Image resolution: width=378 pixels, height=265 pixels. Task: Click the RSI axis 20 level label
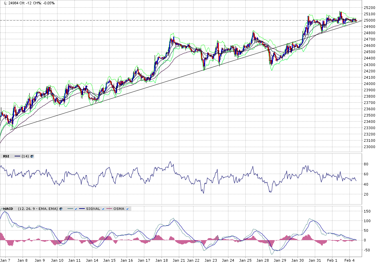pyautogui.click(x=366, y=194)
